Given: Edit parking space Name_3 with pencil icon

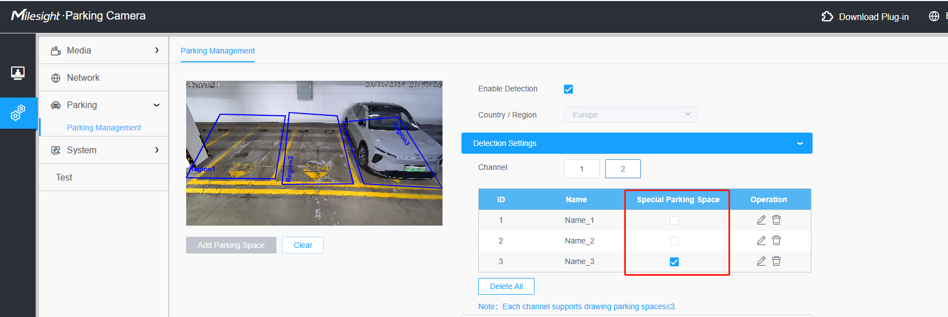Looking at the screenshot, I should (761, 261).
